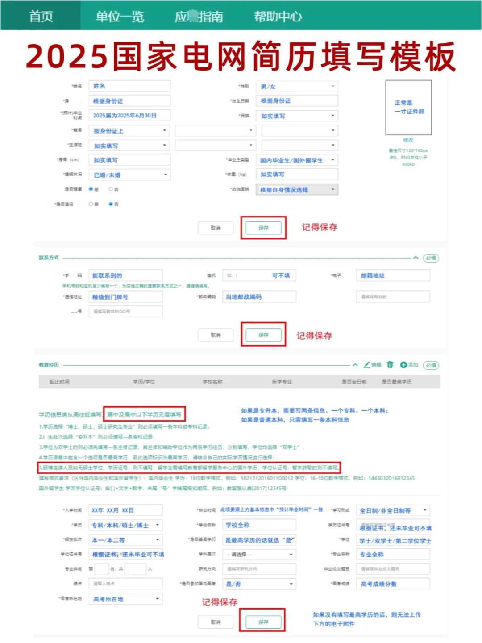The image size is (482, 643).
Task: Open the 政治面貌 dropdown
Action: 297,190
